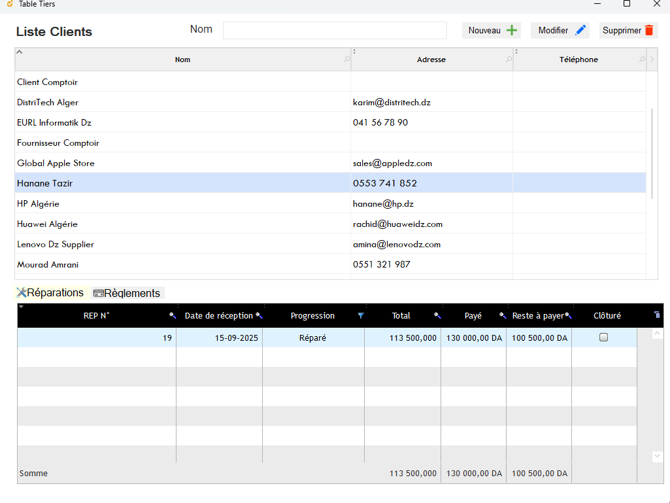Click the filter funnel icon on Progression column

(360, 316)
